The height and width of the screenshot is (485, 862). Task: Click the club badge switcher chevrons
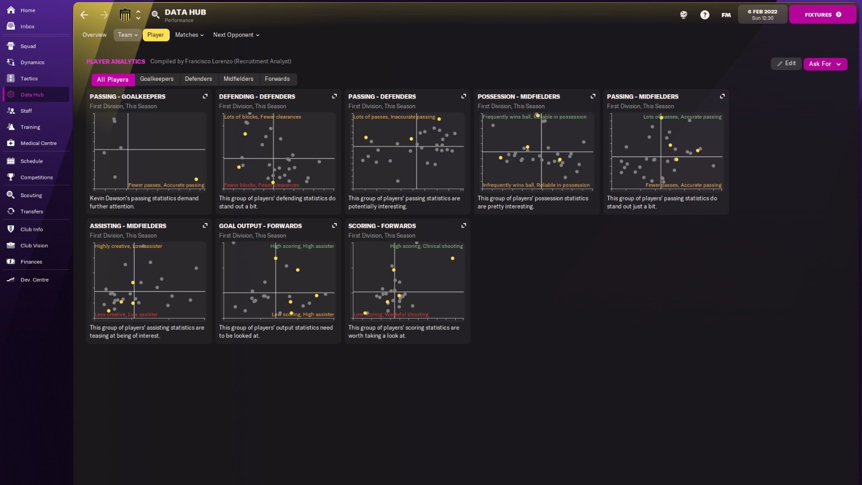click(x=138, y=15)
